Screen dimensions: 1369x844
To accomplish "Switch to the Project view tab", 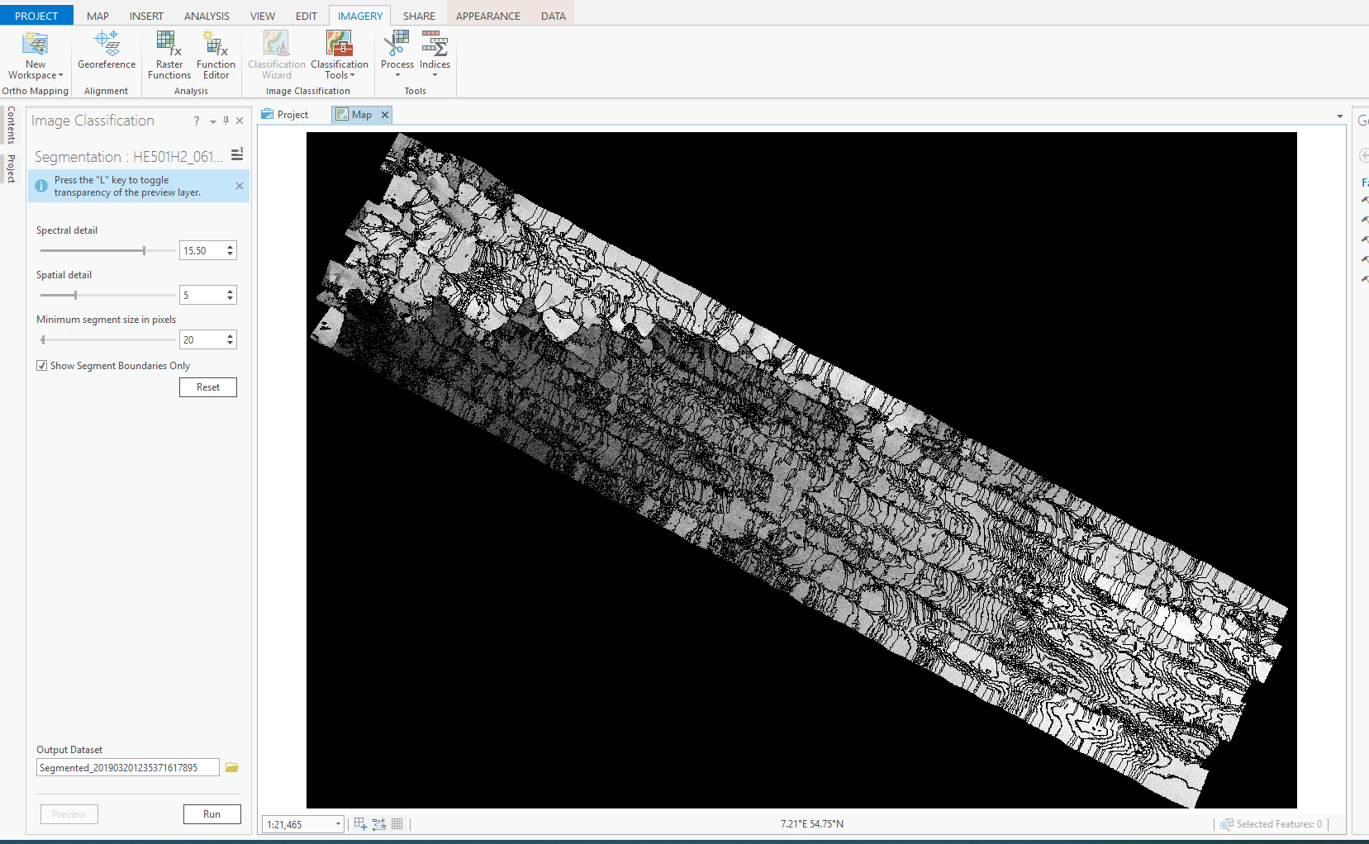I will coord(286,115).
